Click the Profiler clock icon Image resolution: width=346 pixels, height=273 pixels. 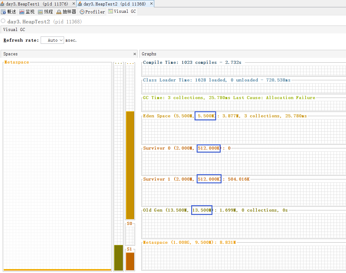pos(82,12)
